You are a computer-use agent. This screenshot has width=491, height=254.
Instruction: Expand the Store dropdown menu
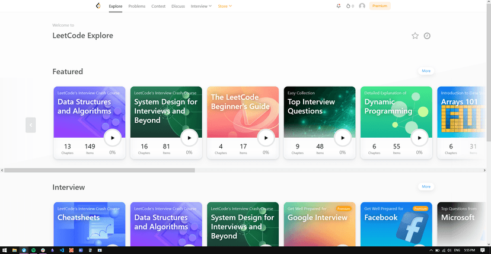(x=225, y=7)
